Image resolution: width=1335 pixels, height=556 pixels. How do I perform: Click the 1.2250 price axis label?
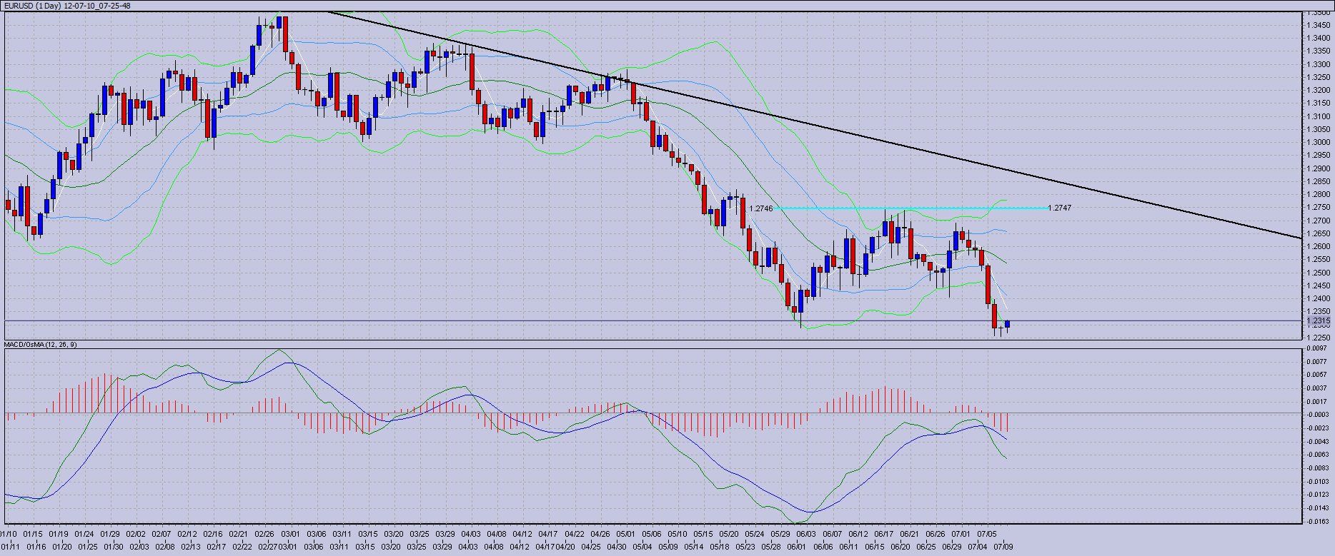point(1319,338)
